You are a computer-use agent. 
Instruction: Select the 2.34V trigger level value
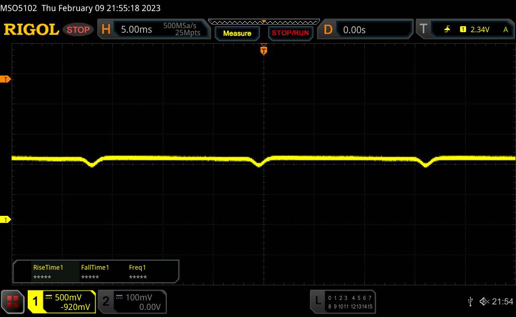point(480,30)
